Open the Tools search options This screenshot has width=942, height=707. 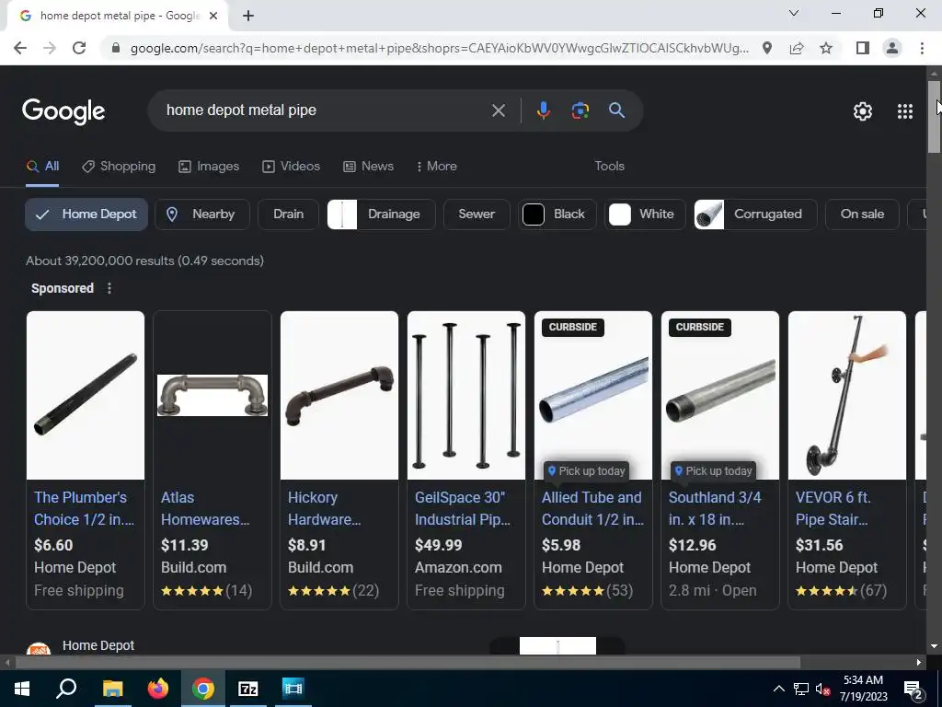tap(609, 167)
